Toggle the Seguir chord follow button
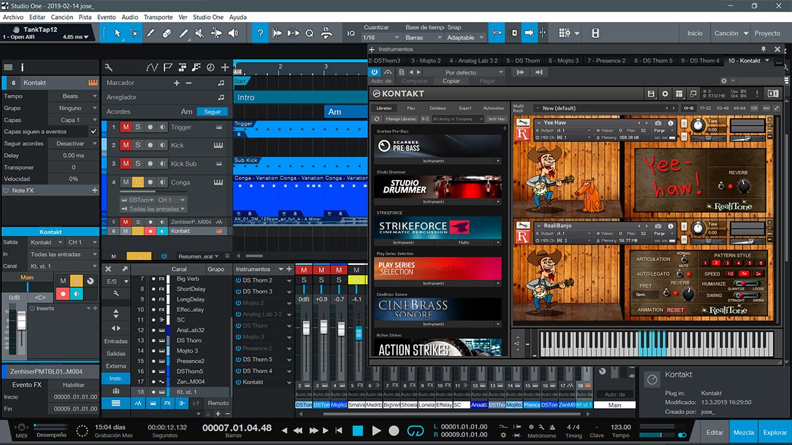 point(212,111)
